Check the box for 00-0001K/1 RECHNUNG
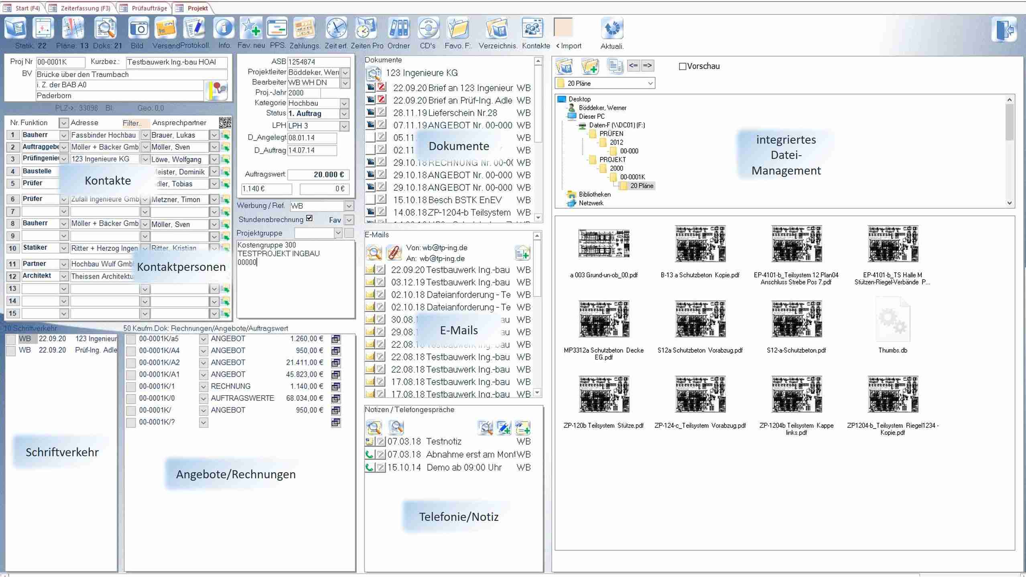The image size is (1026, 577). [131, 387]
